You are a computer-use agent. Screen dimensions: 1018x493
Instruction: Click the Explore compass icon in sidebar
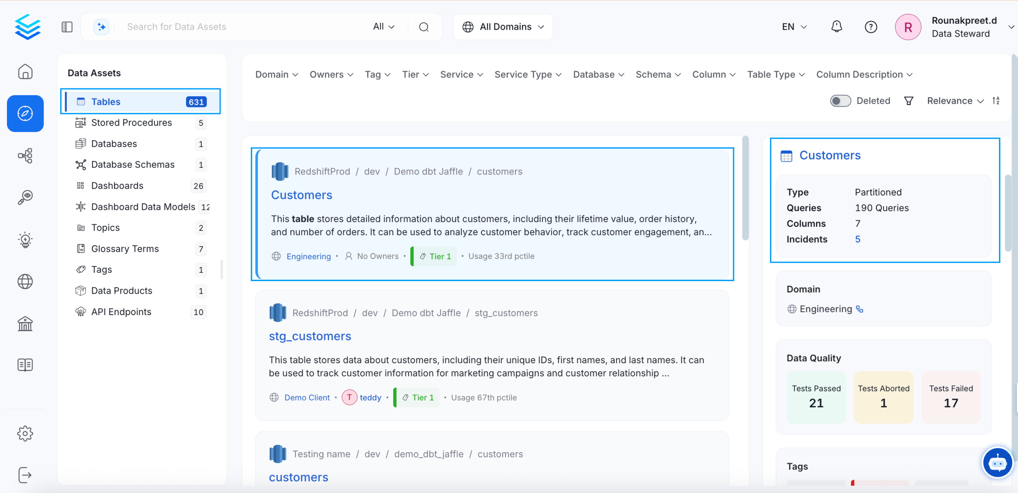point(25,114)
